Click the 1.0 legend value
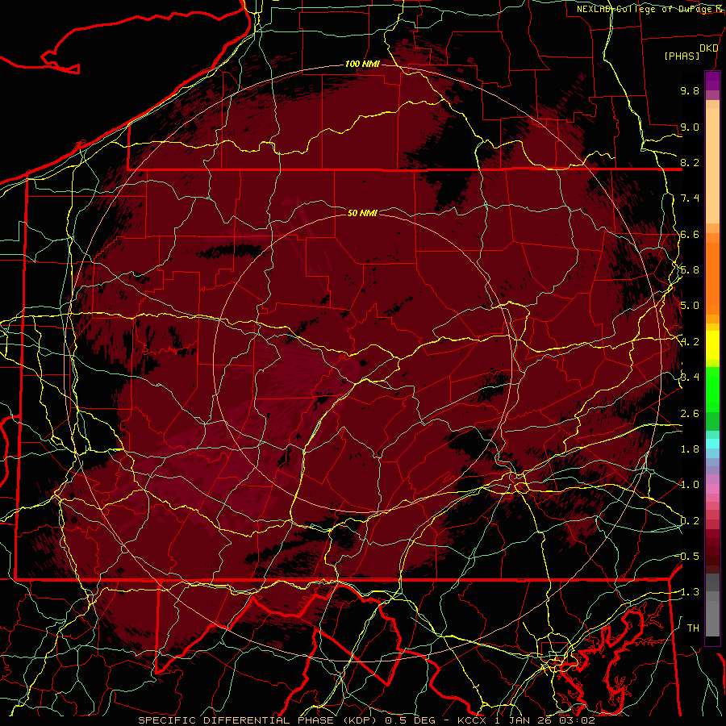 690,485
